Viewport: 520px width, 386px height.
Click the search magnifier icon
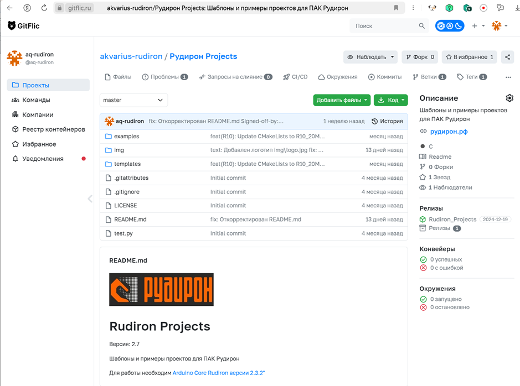[421, 26]
